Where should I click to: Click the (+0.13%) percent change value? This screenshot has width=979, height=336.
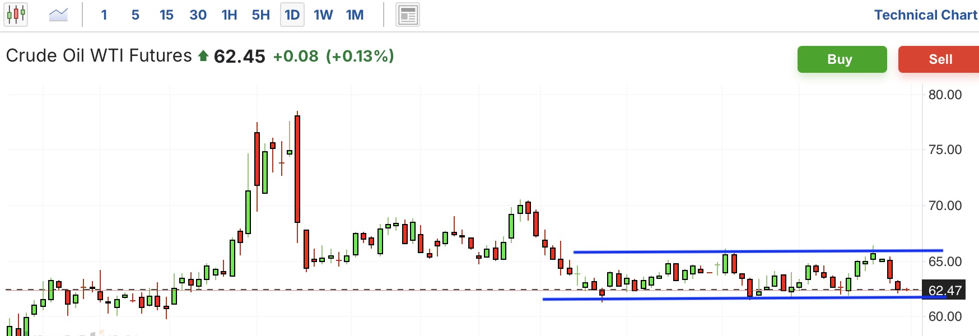tap(360, 56)
